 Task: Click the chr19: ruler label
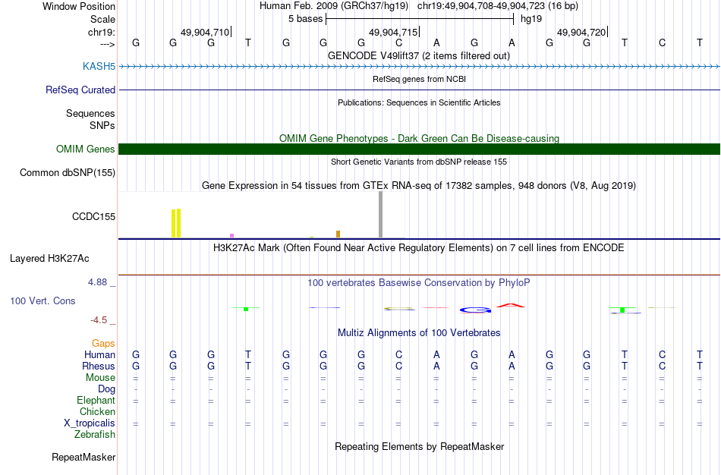[102, 32]
